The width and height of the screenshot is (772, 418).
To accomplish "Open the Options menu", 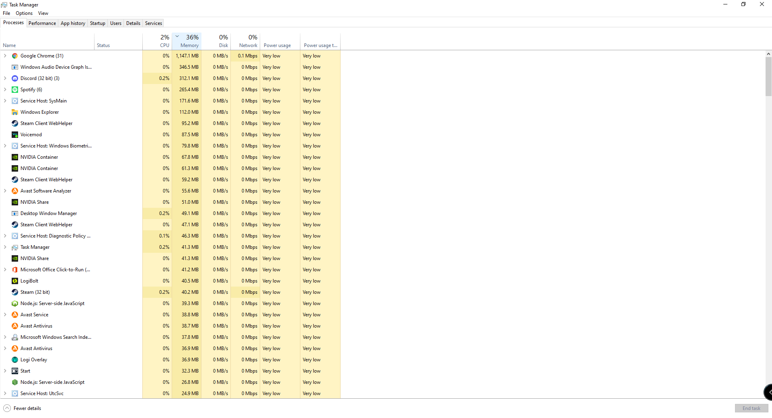I will (x=24, y=13).
